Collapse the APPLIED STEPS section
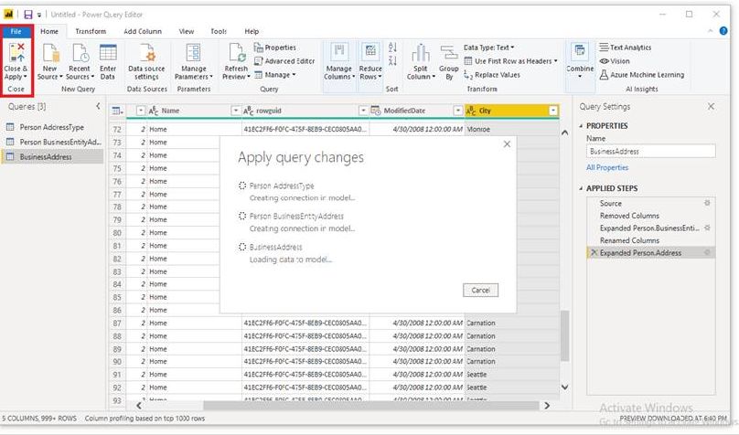Viewport: 739px width, 435px height. pyautogui.click(x=581, y=188)
